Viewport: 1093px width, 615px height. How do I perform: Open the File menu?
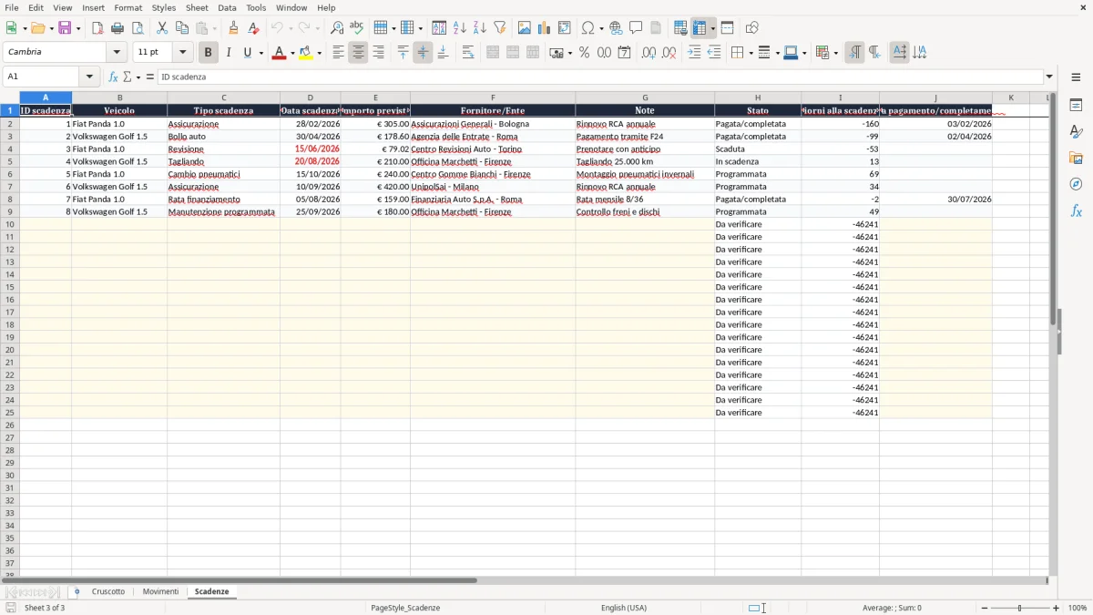(12, 7)
